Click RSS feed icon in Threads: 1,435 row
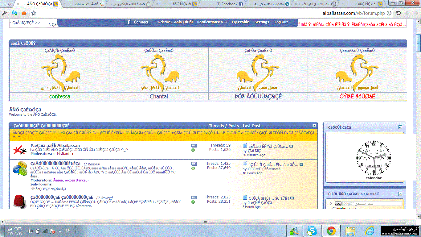This screenshot has width=421, height=237. [x=194, y=164]
